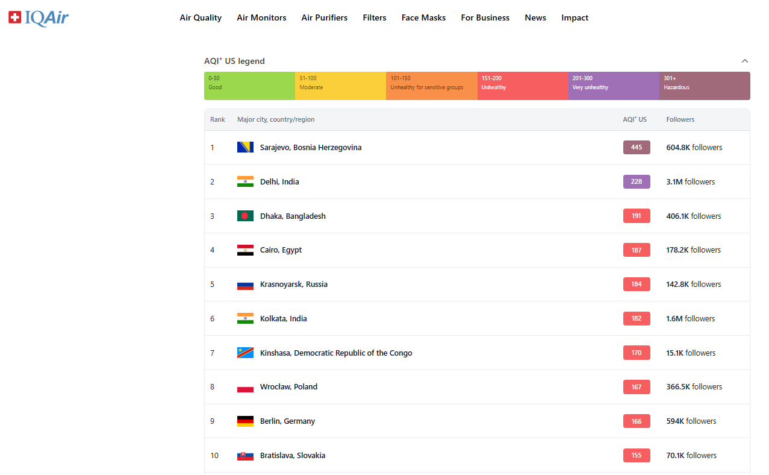
Task: Open the Sarajevo, Bosnia Herzegovina link
Action: (x=311, y=148)
